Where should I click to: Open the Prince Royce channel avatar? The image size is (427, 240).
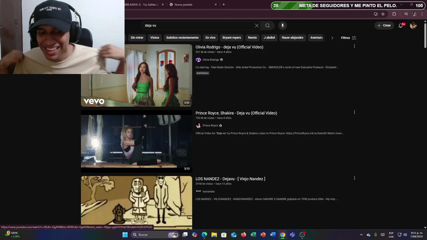(198, 126)
